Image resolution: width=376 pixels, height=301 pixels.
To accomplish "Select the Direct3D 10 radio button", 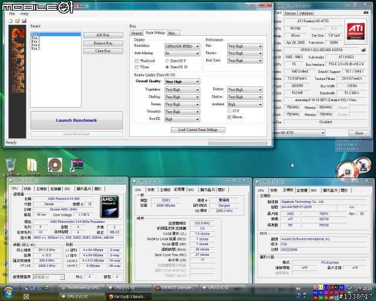I will [x=167, y=67].
